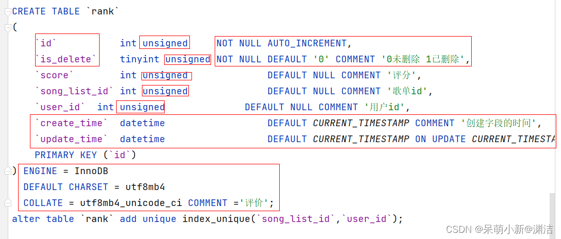Place cursor on the uppercase CREATE keyword

point(29,11)
